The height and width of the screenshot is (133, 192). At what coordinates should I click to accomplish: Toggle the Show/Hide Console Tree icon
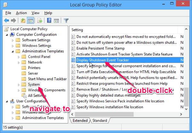30,20
